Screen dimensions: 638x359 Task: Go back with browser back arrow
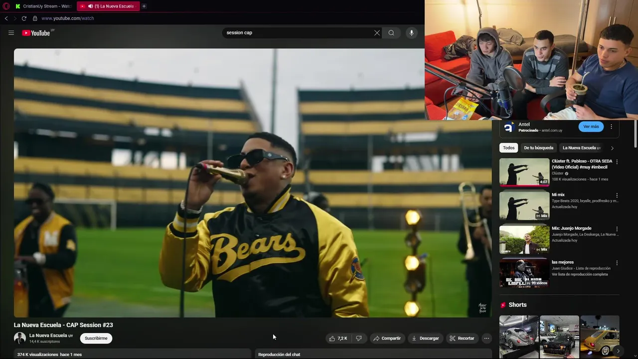click(6, 18)
